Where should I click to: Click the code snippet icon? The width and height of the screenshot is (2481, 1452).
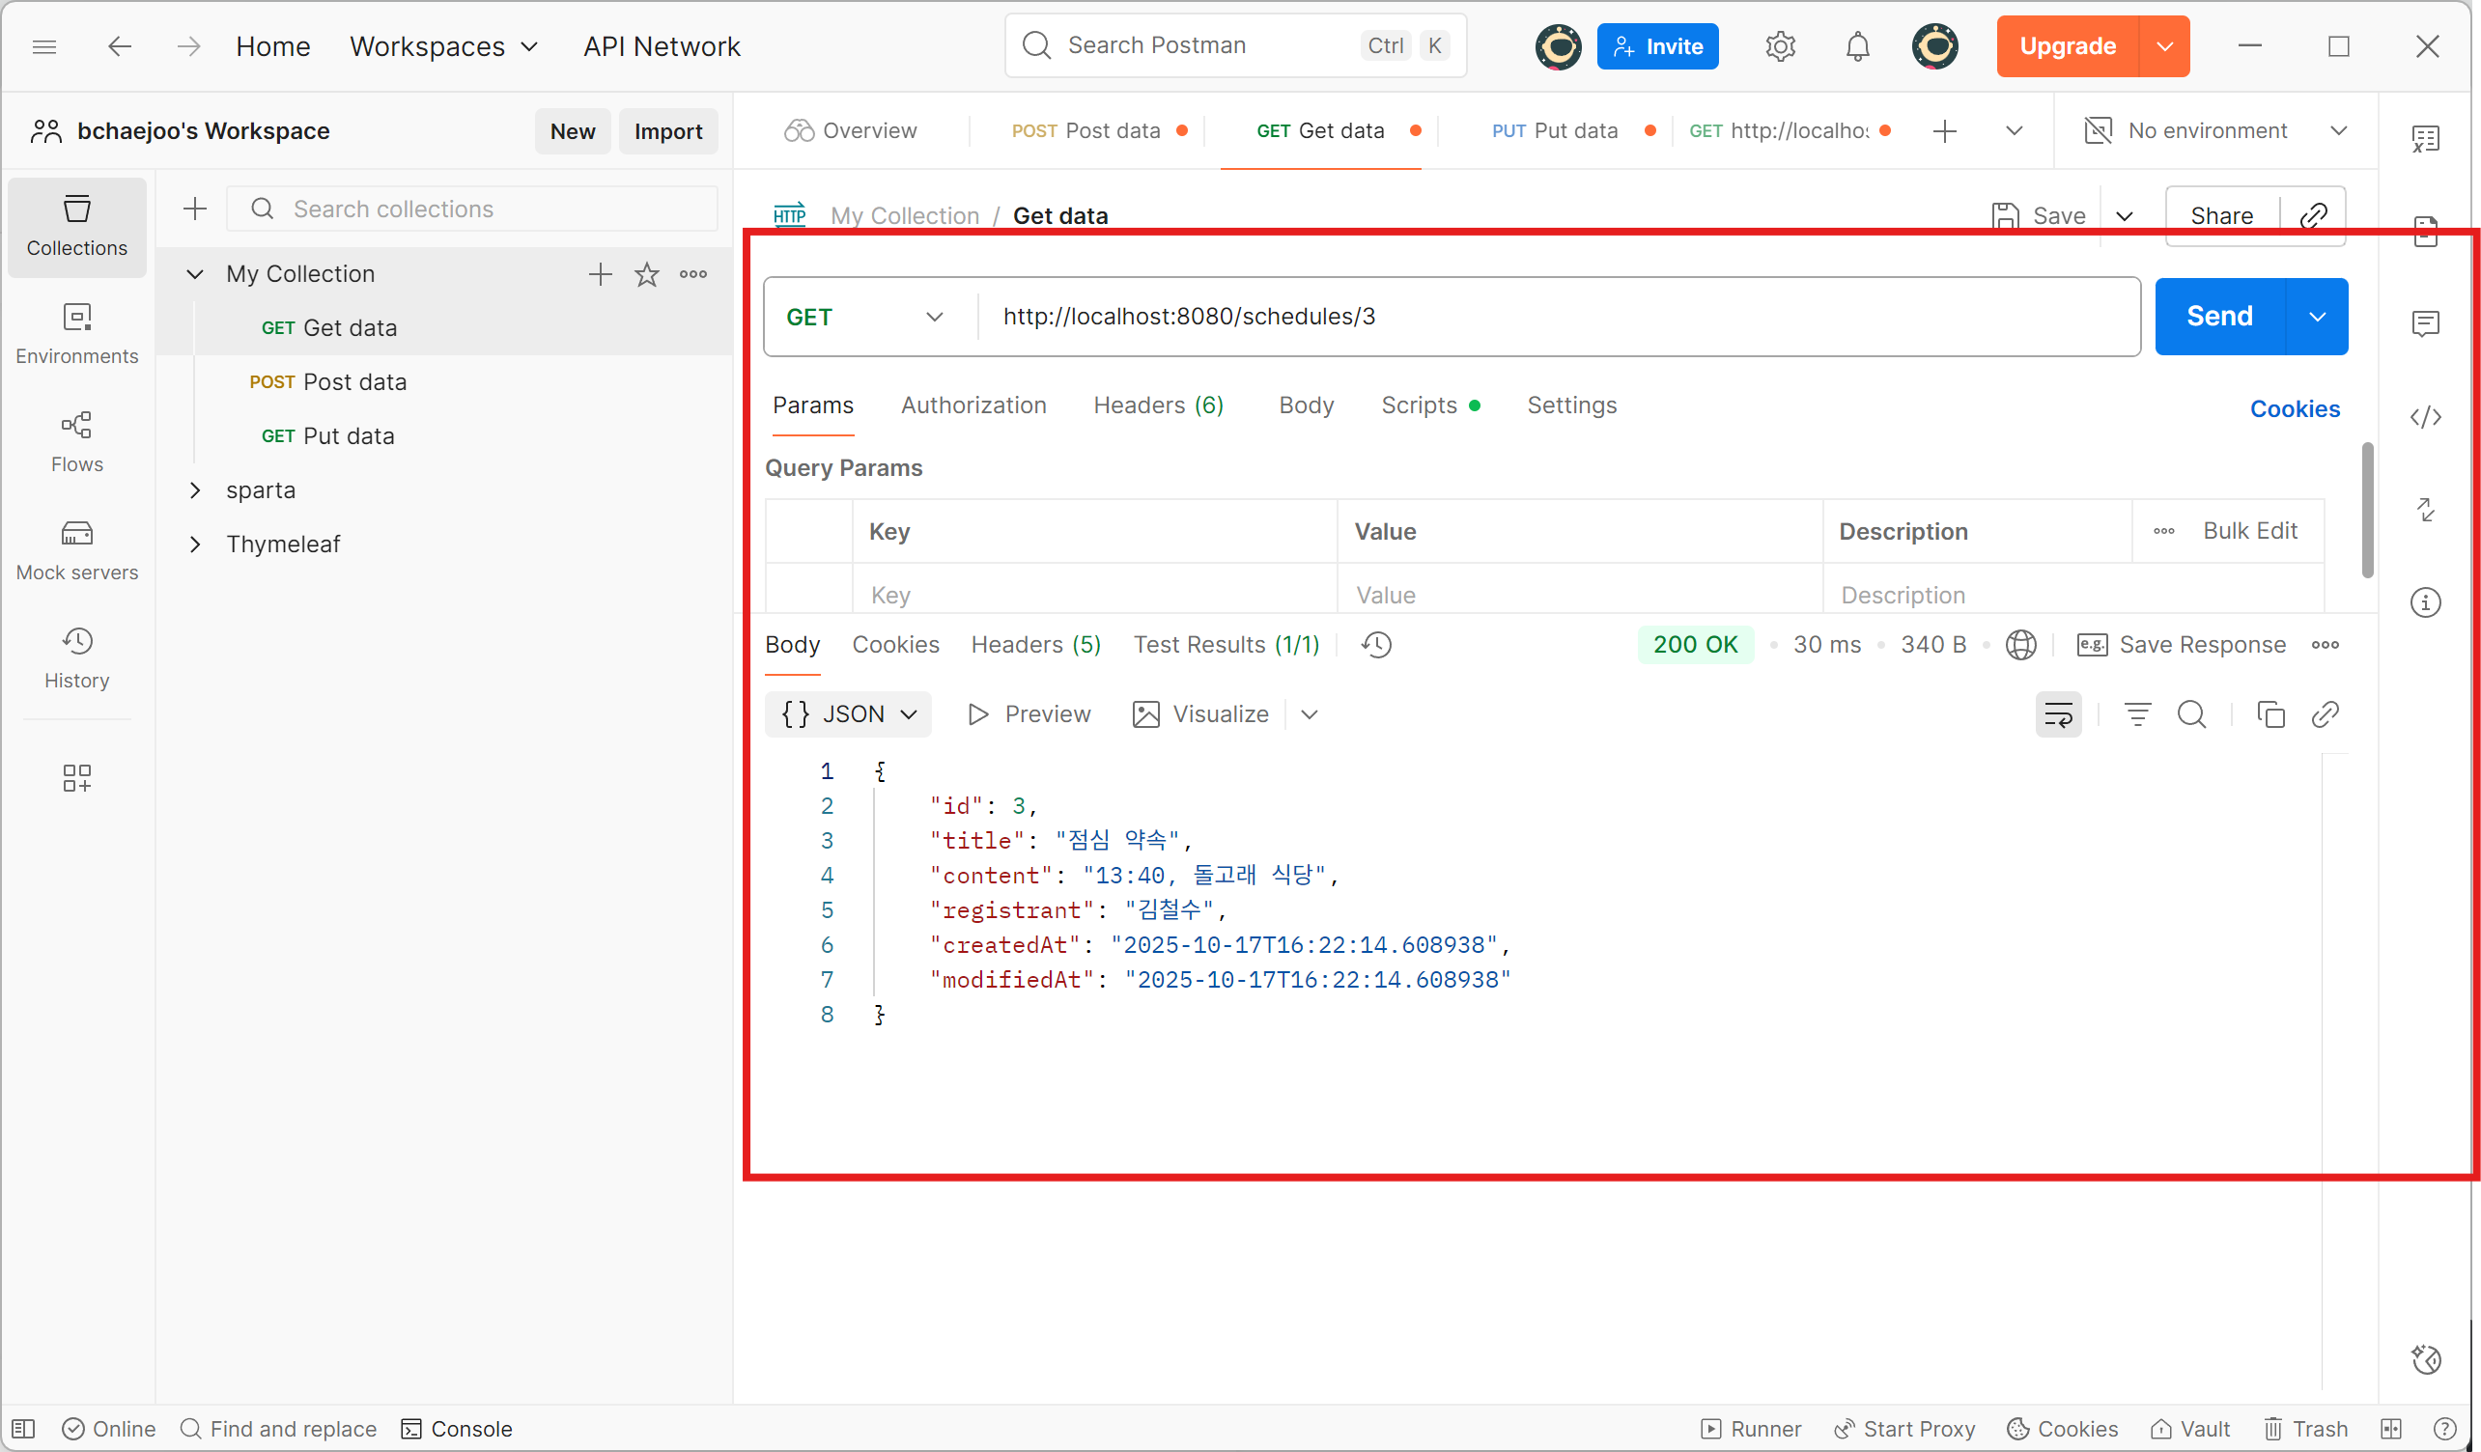point(2425,417)
